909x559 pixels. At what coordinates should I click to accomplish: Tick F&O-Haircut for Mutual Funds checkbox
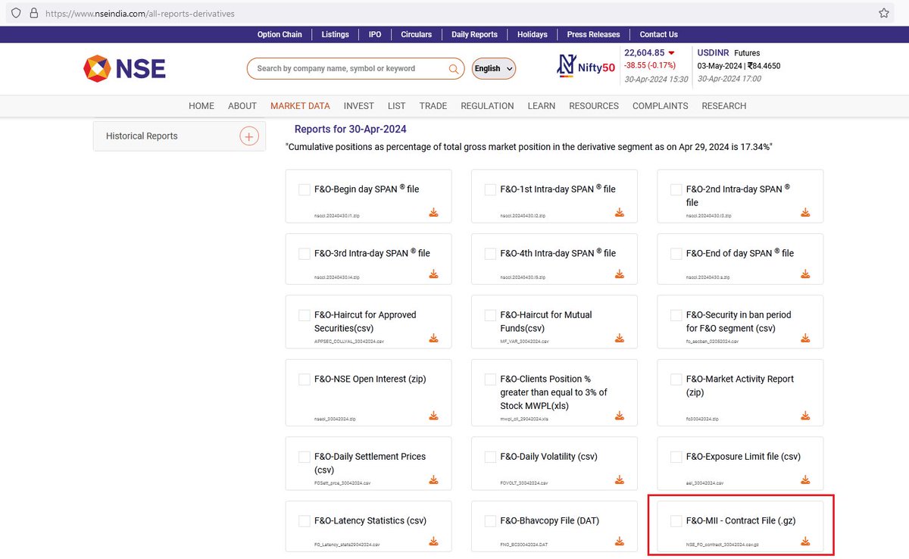[x=490, y=315]
